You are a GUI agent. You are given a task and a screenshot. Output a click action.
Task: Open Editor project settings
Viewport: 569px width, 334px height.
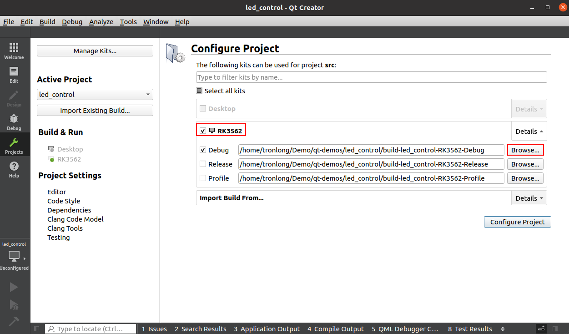coord(57,192)
